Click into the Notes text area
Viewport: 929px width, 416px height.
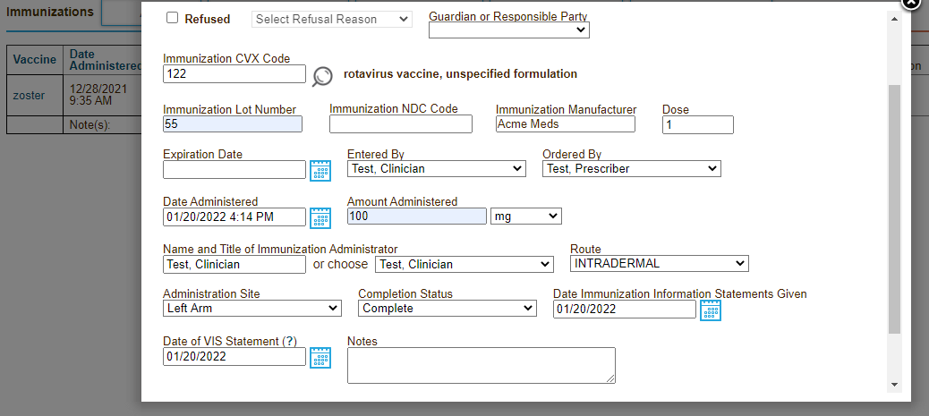481,365
